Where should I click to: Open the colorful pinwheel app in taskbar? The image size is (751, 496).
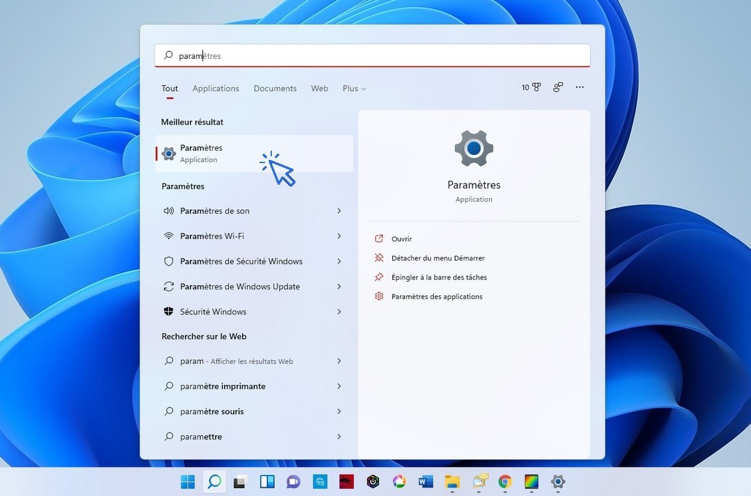(x=399, y=482)
